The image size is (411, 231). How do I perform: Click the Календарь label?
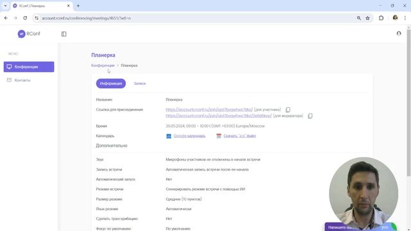105,136
